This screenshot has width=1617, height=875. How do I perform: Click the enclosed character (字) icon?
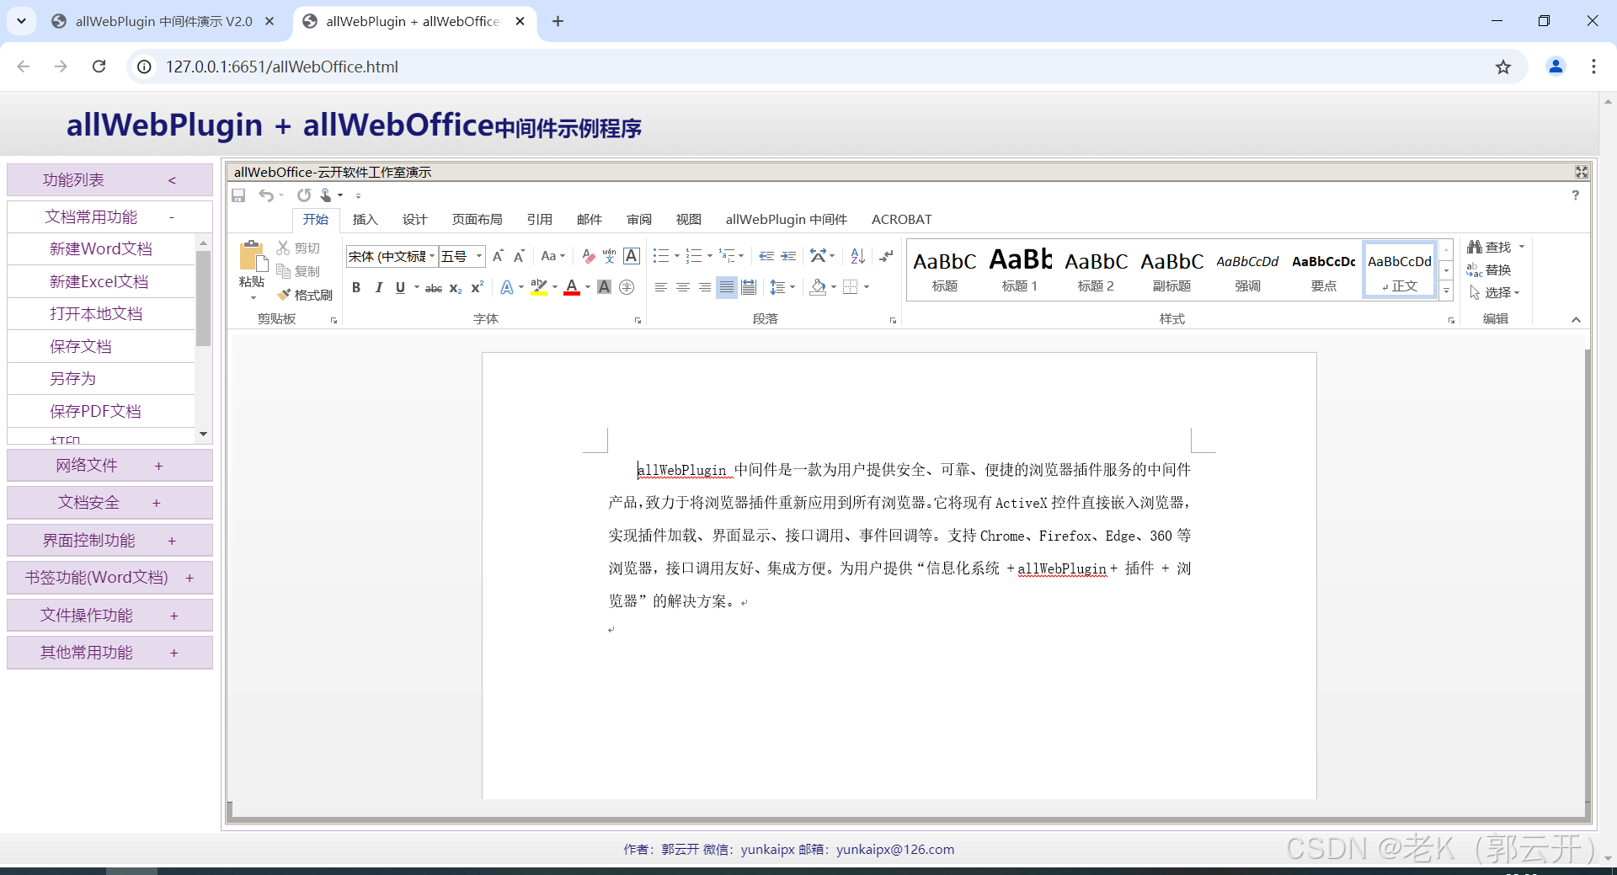627,287
